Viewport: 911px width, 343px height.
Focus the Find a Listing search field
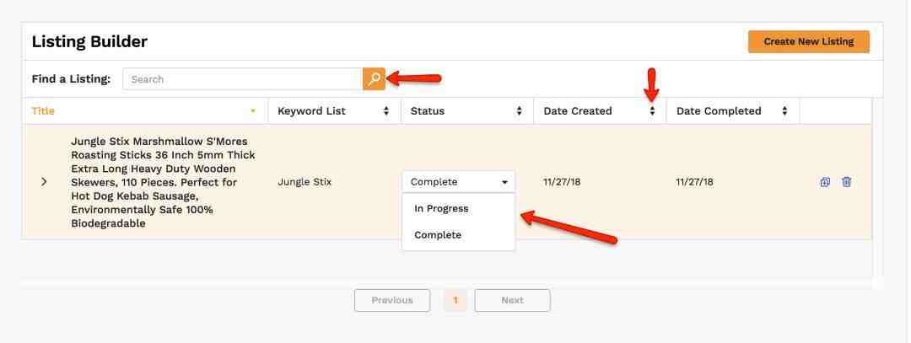tap(243, 79)
